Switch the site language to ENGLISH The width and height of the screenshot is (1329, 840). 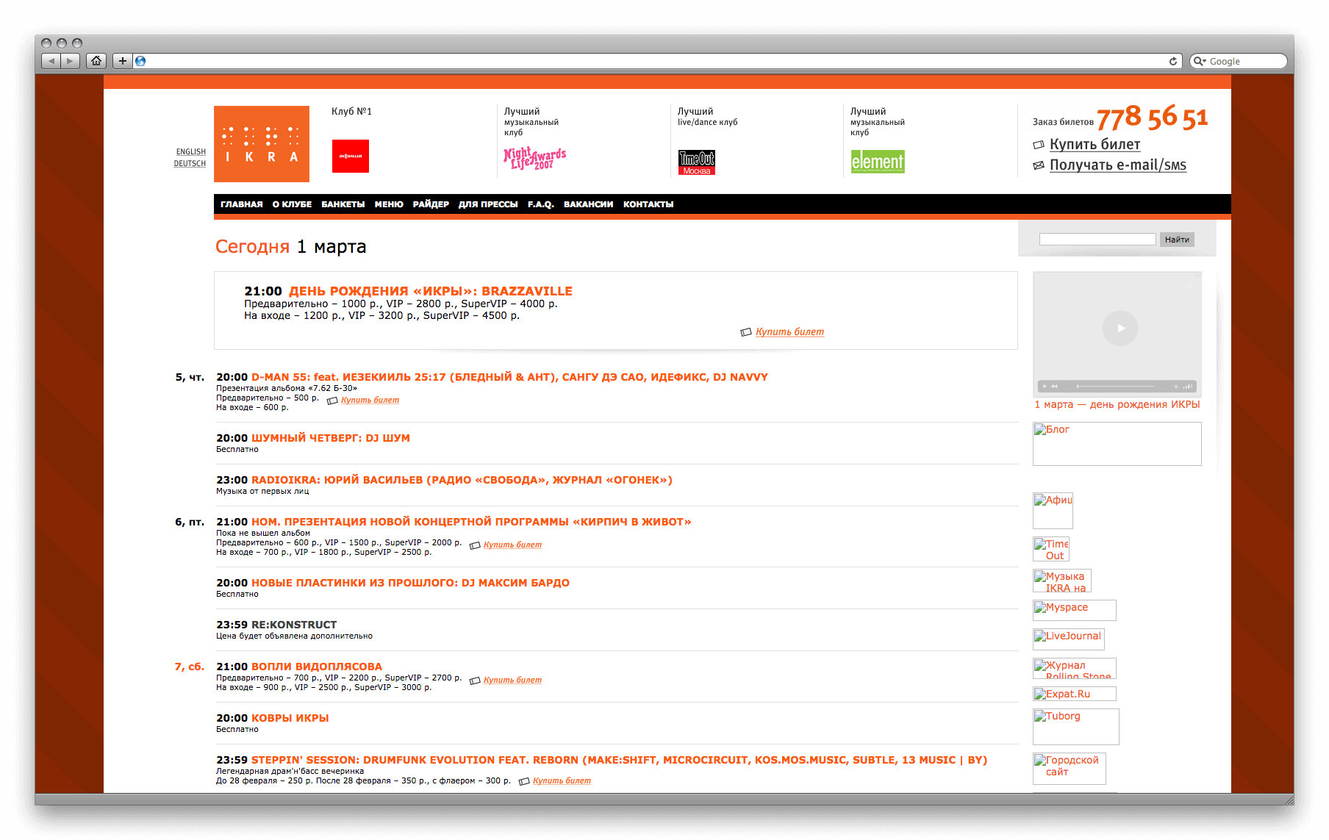pos(190,152)
